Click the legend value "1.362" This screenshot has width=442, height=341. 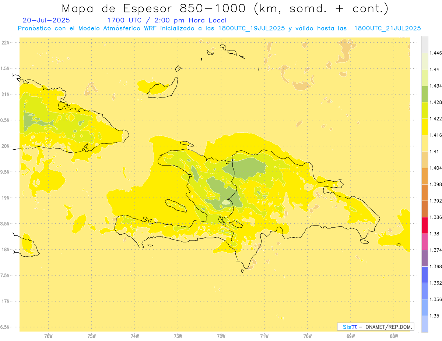tap(436, 283)
